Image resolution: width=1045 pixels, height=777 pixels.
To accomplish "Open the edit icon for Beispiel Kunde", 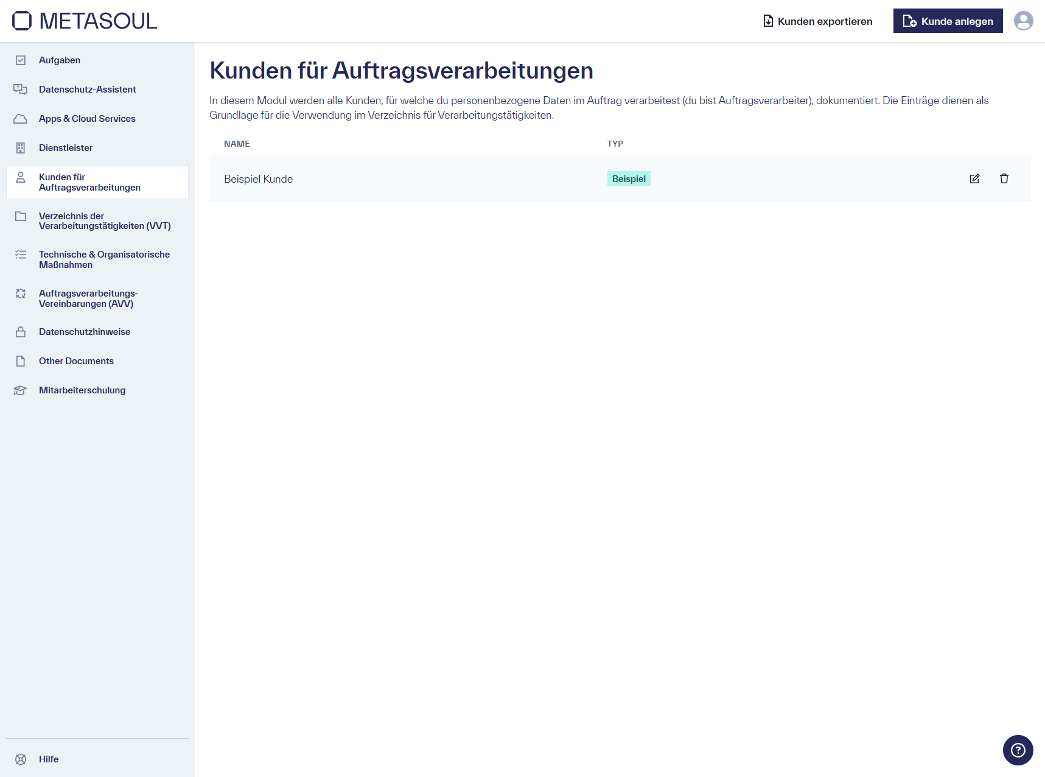I will (974, 178).
